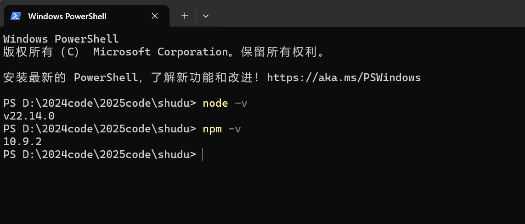Click the prompt path before 'npm -v'
This screenshot has width=525, height=224.
click(x=99, y=129)
